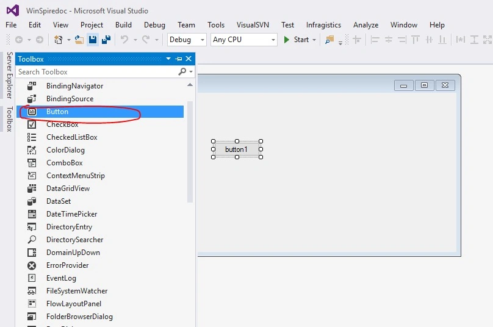Open the Undo history dropdown arrow

(x=135, y=40)
